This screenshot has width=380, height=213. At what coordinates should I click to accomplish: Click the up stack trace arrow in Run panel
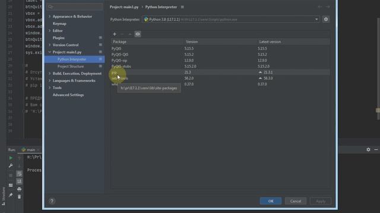click(19, 158)
